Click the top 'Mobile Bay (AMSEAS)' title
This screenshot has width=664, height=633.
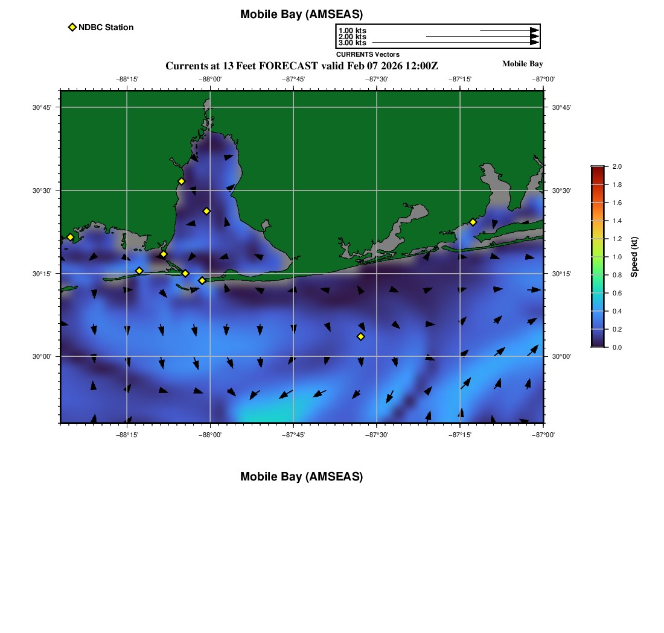[301, 14]
